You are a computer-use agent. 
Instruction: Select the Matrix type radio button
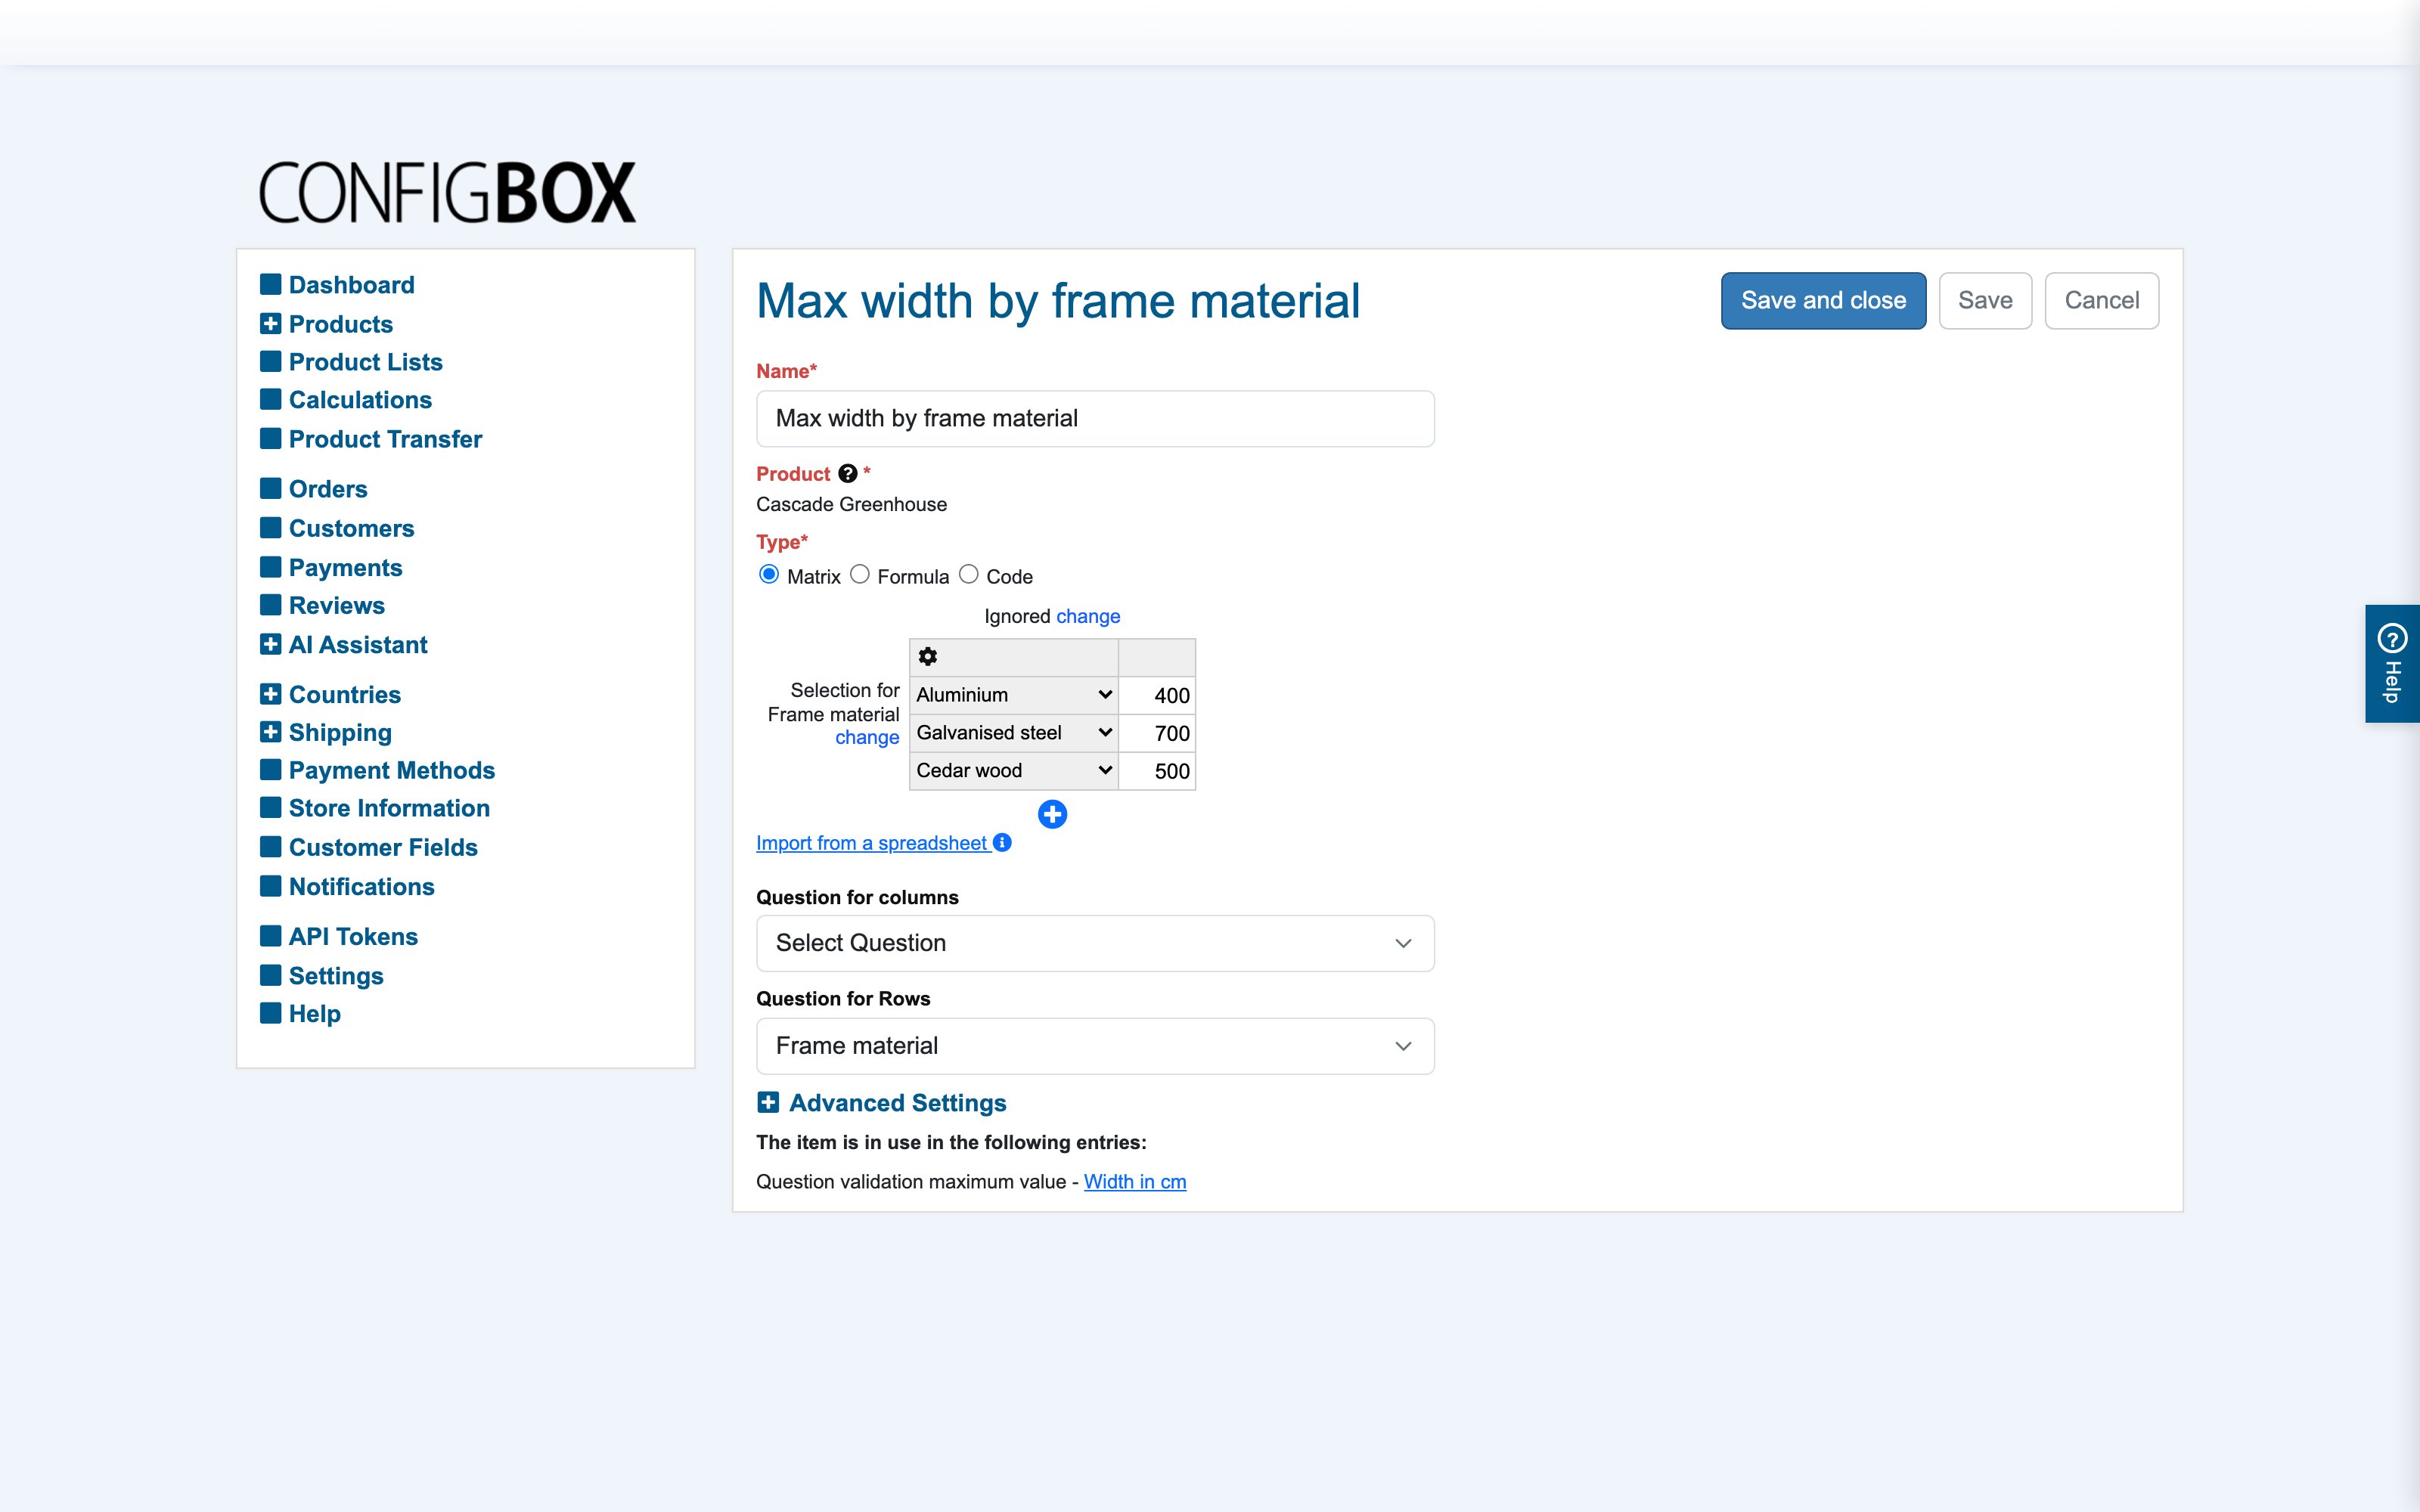coord(769,574)
